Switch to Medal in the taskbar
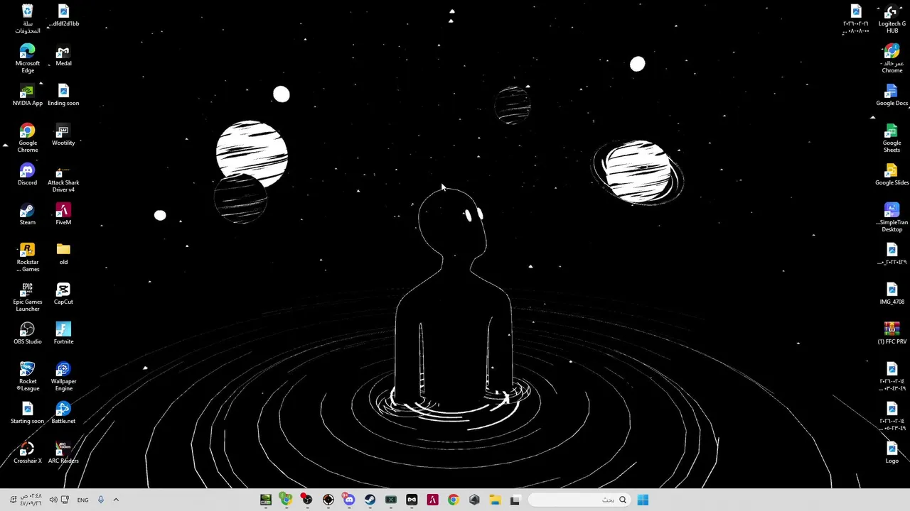This screenshot has height=511, width=910. pyautogui.click(x=412, y=500)
